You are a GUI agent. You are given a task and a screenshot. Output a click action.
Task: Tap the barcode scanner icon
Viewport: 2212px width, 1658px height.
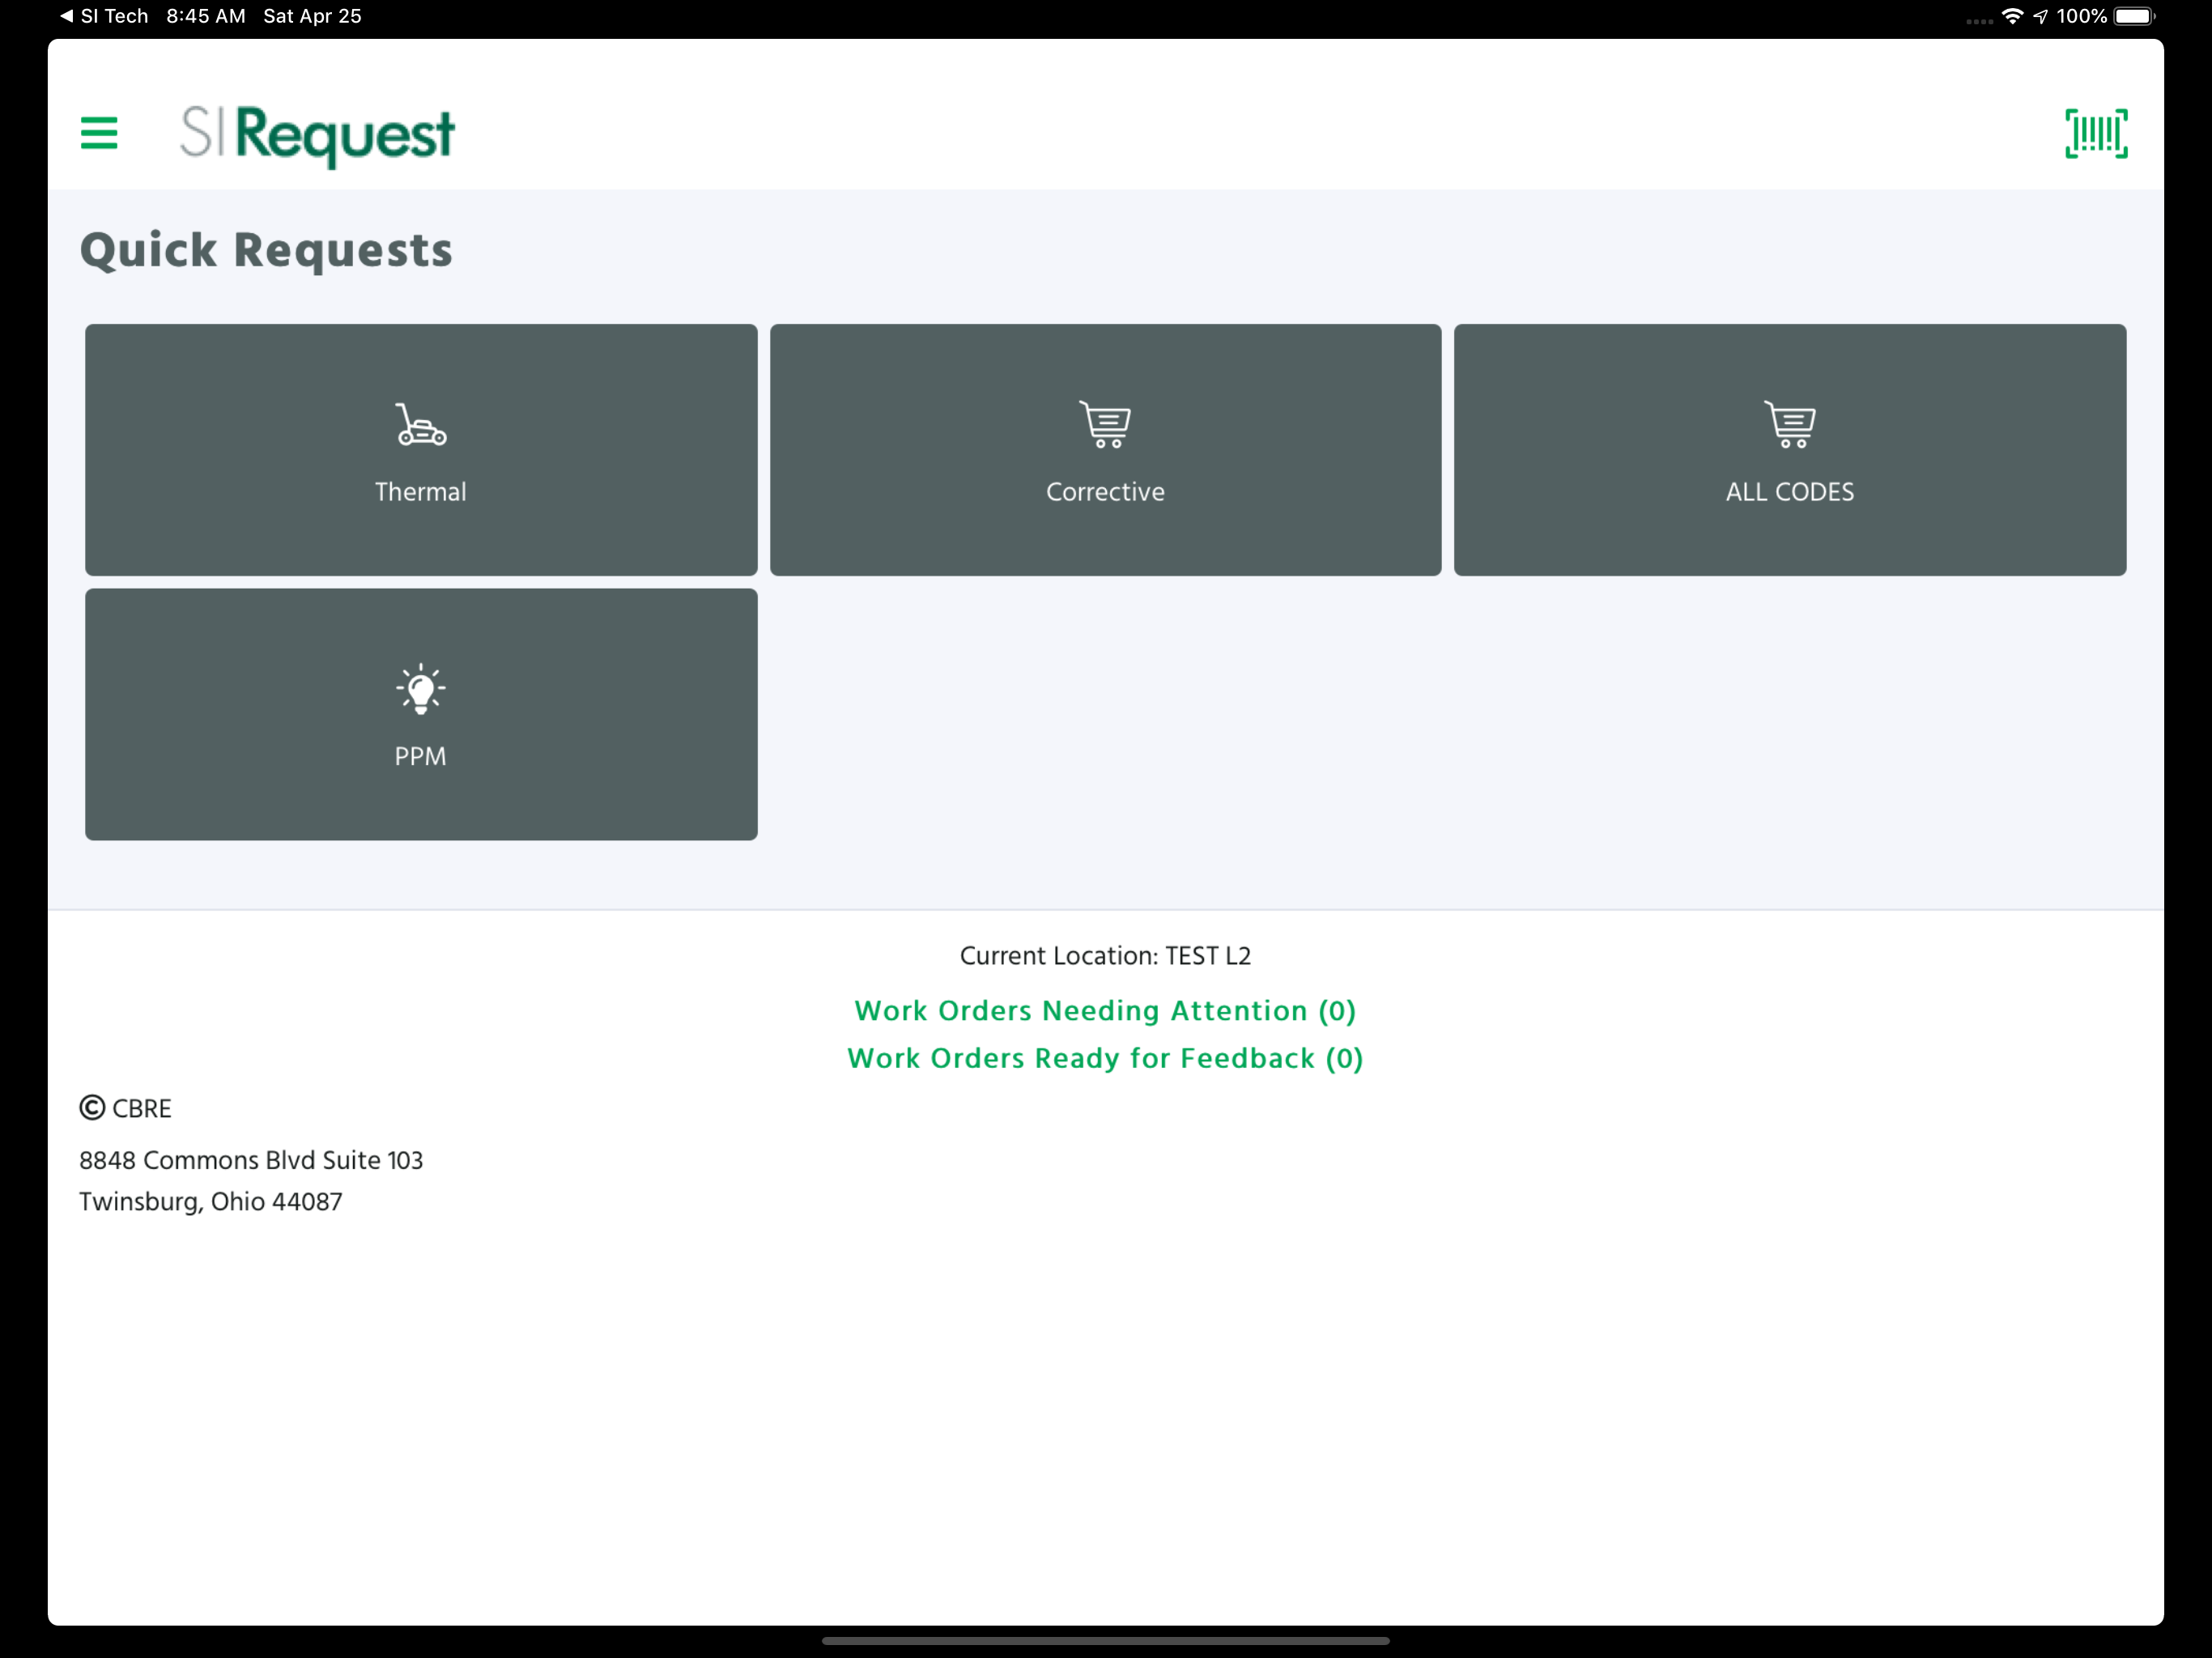click(2096, 134)
